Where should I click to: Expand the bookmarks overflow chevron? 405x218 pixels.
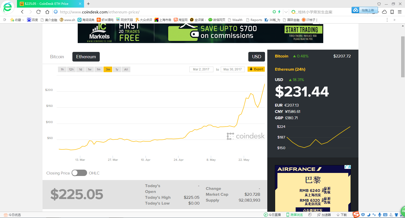(394, 20)
